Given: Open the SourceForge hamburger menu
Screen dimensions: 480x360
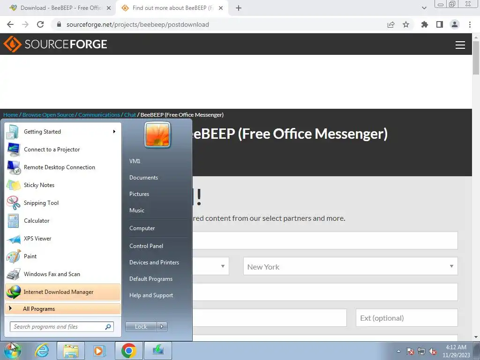Looking at the screenshot, I should pyautogui.click(x=460, y=45).
